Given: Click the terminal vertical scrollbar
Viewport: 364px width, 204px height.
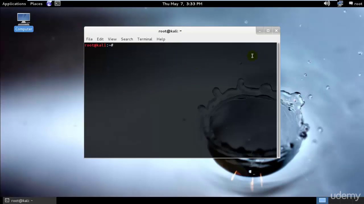Looking at the screenshot, I should pos(278,100).
